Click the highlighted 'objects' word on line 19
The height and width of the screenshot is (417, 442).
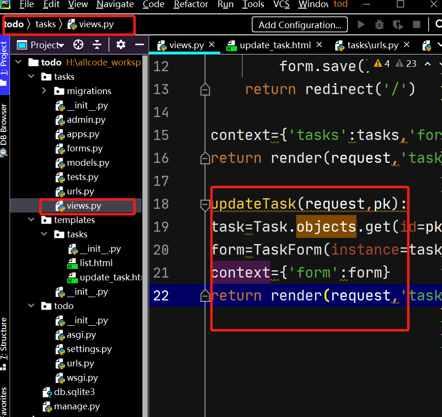click(x=326, y=226)
